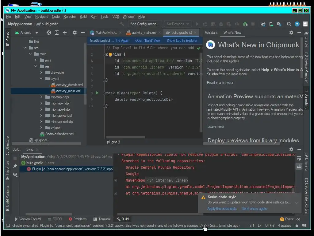Toggle tool window bars at status bar corner
Viewport: 314px width, 236px height.
coord(8,226)
